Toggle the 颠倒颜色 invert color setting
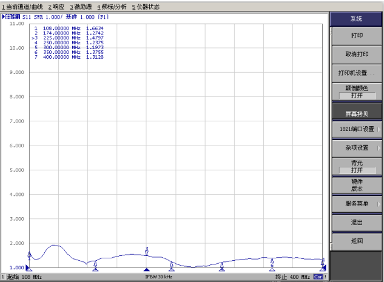The width and height of the screenshot is (384, 282). pos(356,92)
